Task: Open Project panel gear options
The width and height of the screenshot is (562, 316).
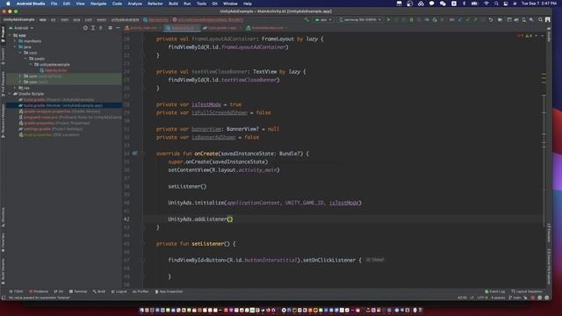Action: tap(110, 28)
